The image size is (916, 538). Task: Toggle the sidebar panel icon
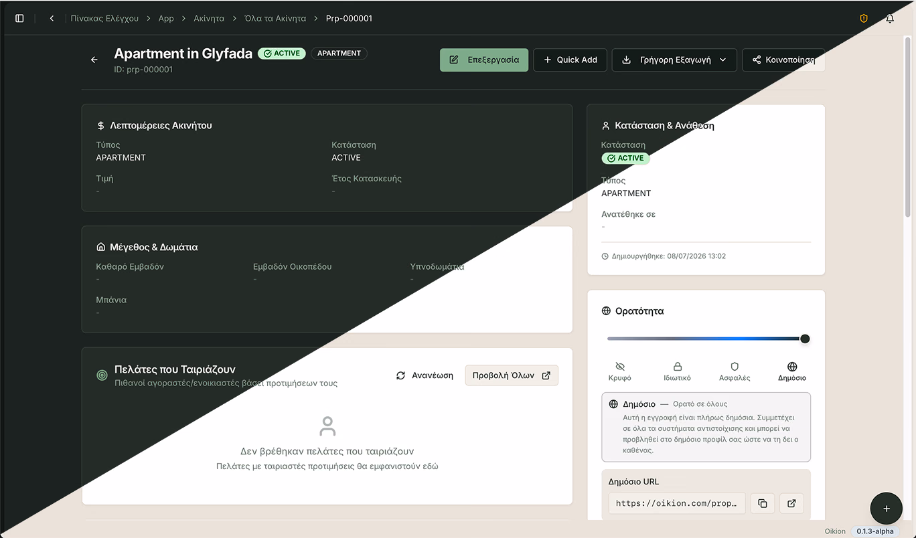pyautogui.click(x=19, y=18)
